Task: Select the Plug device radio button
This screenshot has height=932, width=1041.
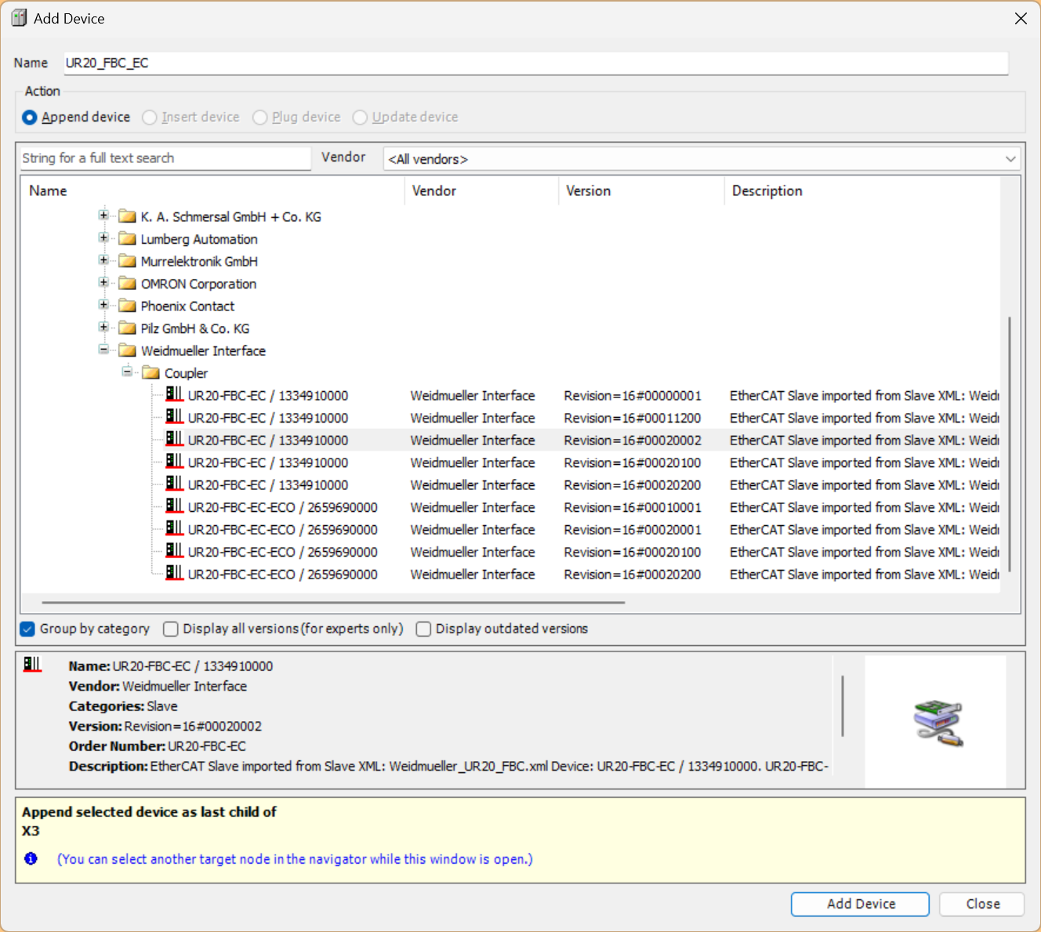Action: click(x=259, y=117)
